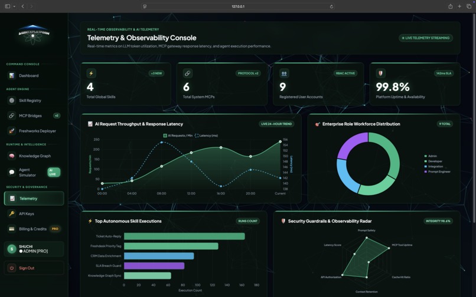Click users icon on Registered User Accounts card
Image resolution: width=476 pixels, height=297 pixels.
[x=284, y=73]
